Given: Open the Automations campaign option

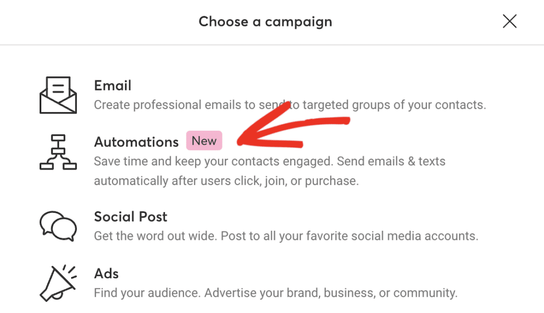Looking at the screenshot, I should pyautogui.click(x=136, y=142).
